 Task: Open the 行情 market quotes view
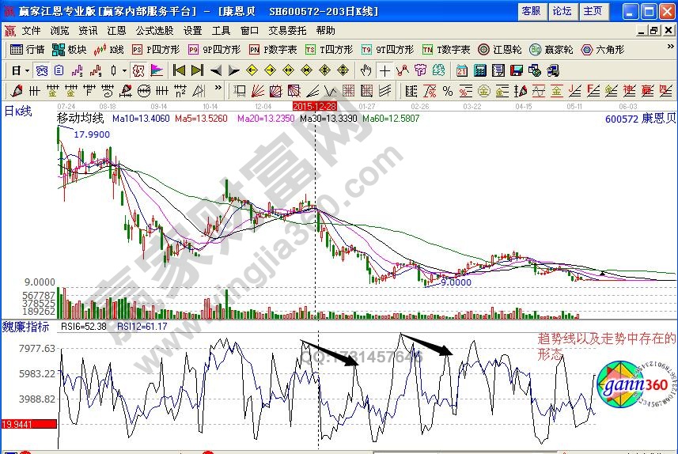coord(27,49)
